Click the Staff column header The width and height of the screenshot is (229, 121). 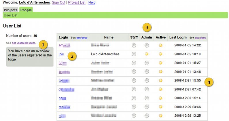click(134, 37)
